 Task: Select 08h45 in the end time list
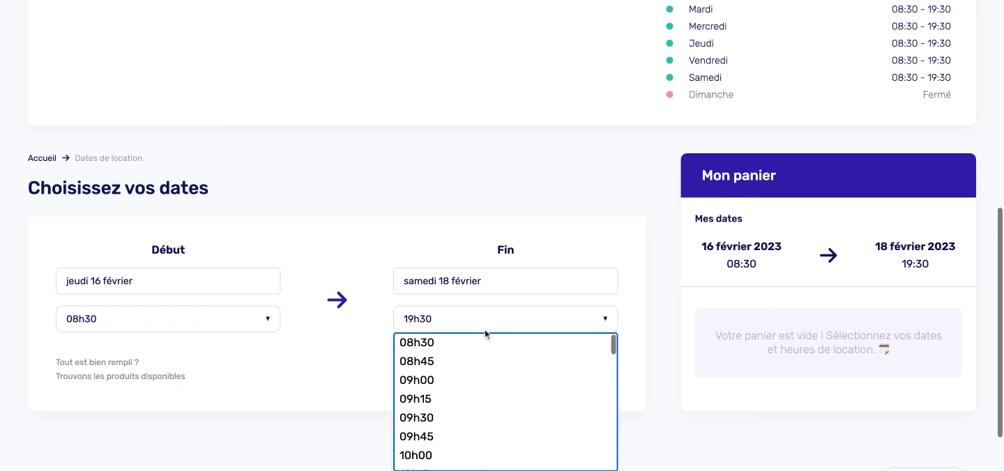[501, 362]
